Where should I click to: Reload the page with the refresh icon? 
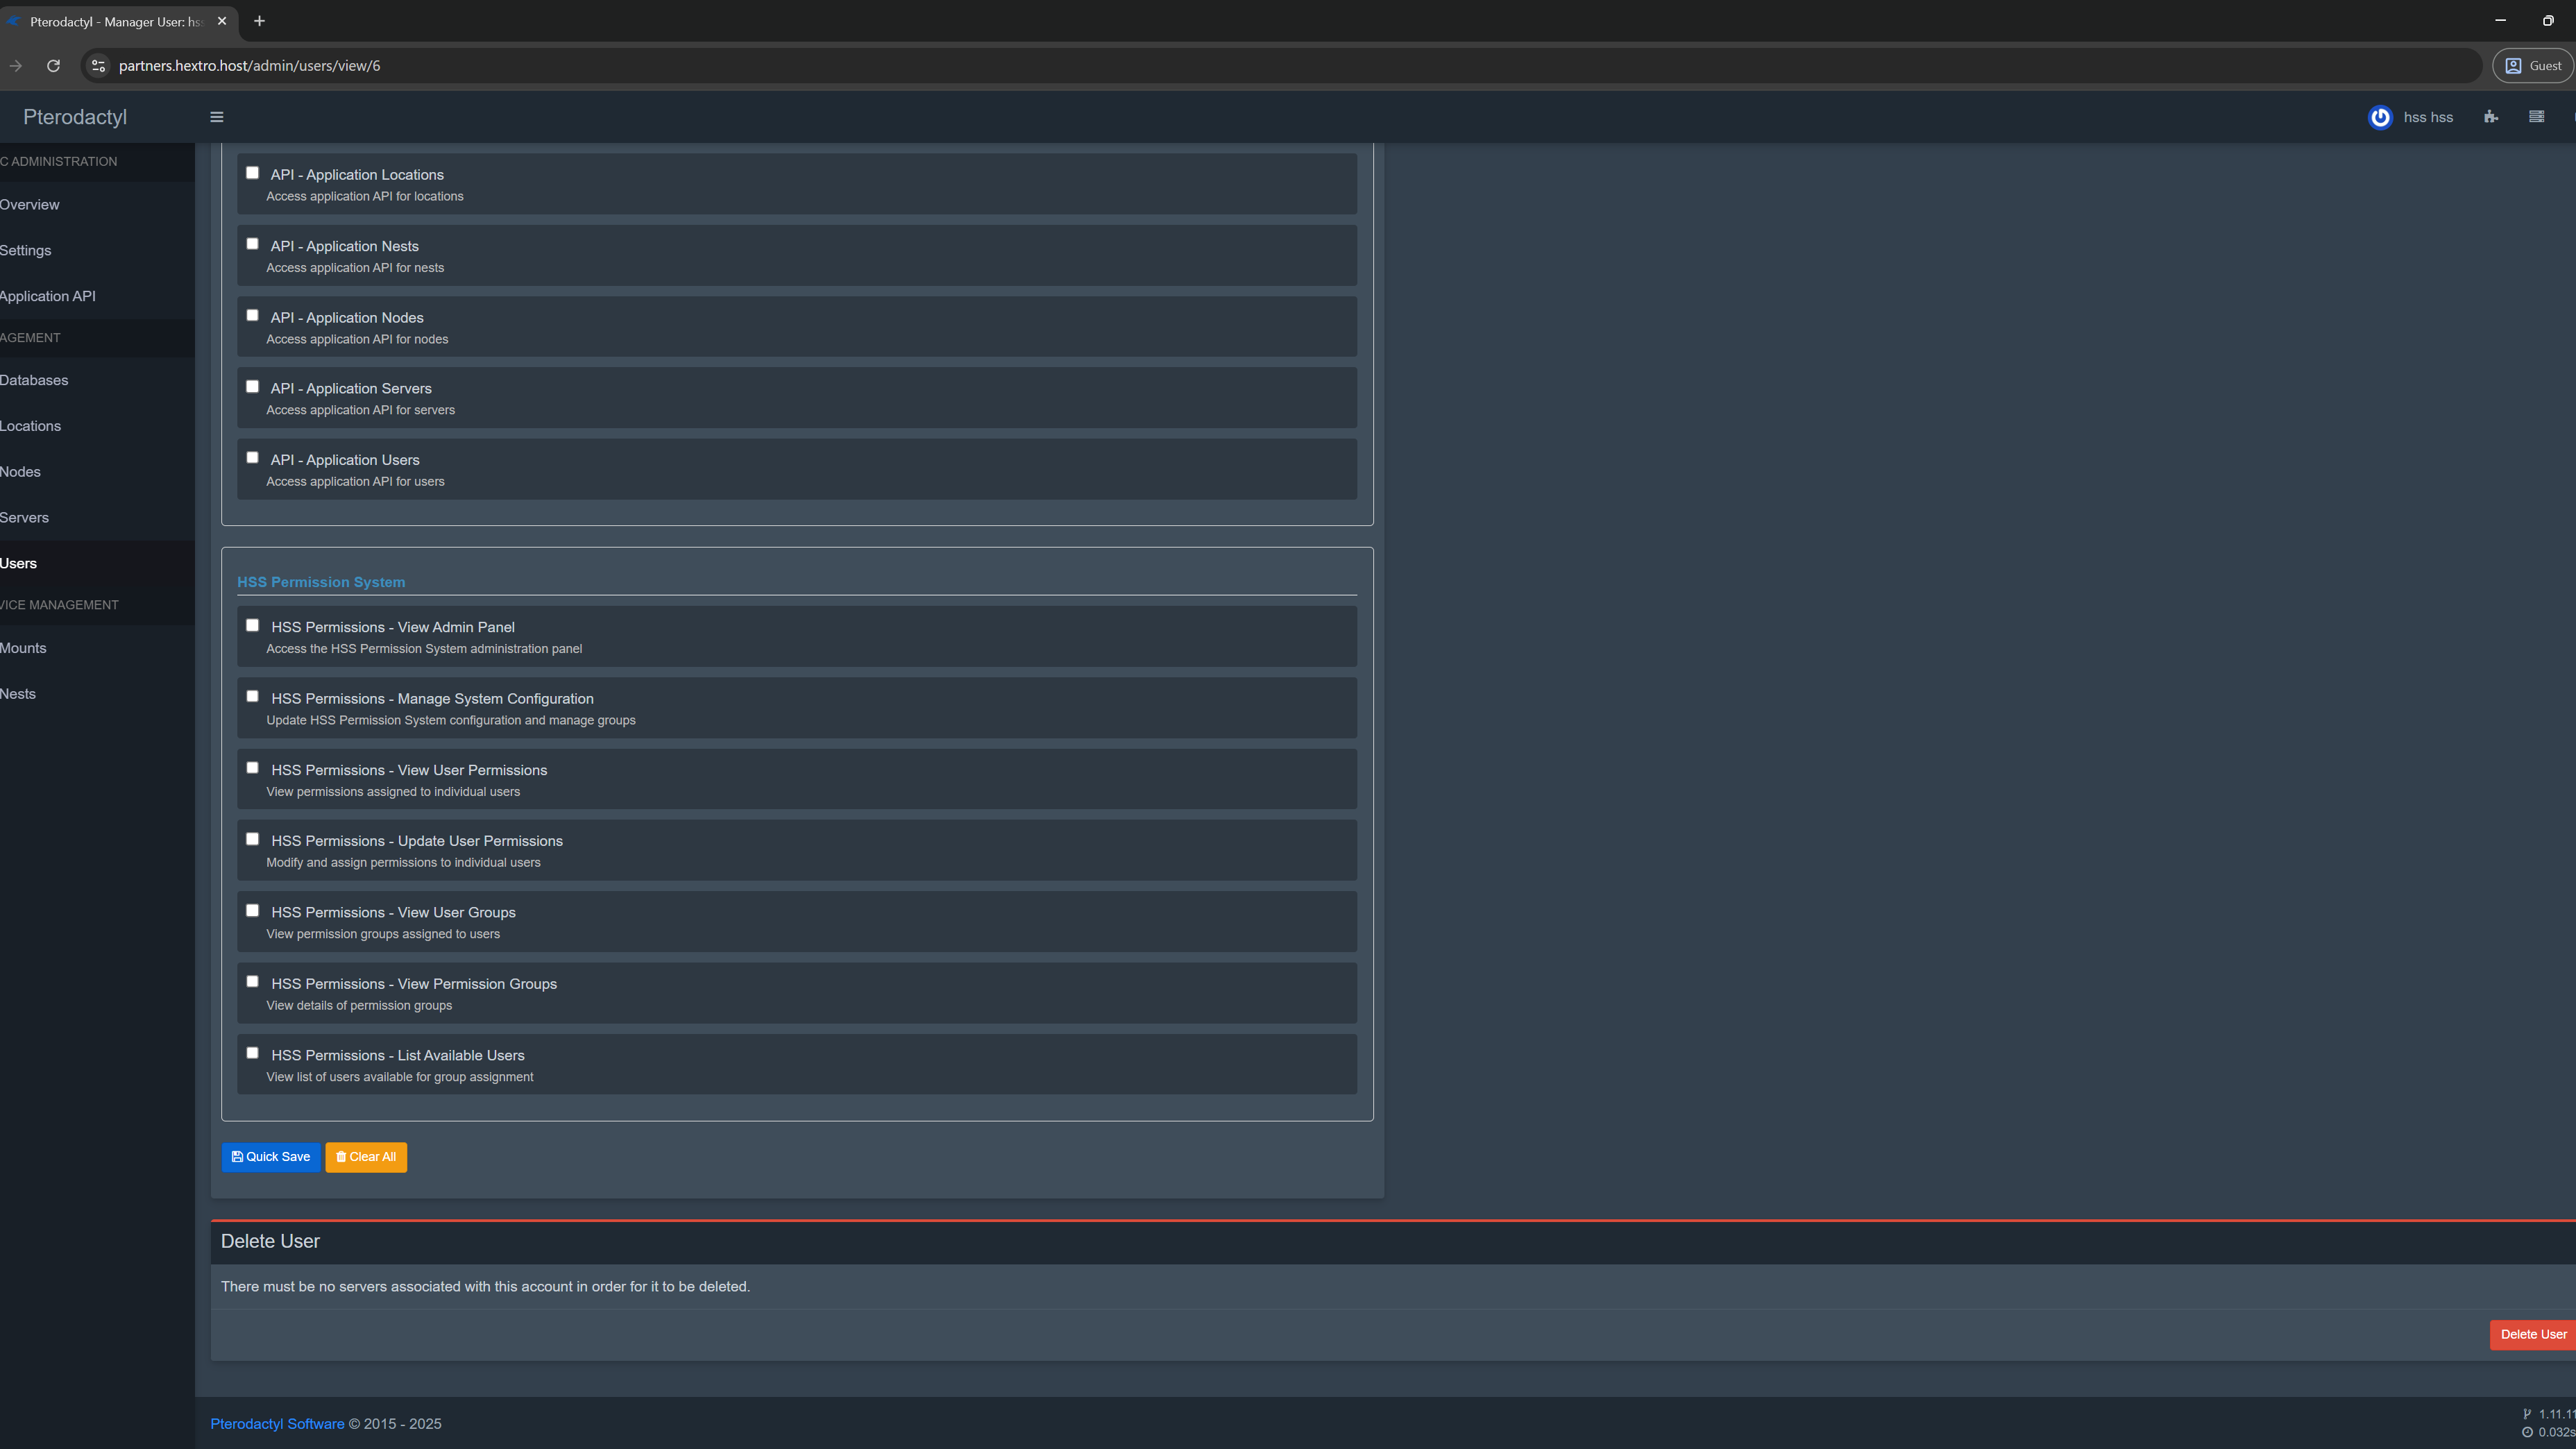click(53, 66)
